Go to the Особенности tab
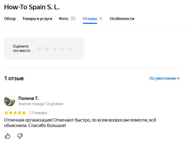Screen dimensions: 190x144 tap(122, 19)
